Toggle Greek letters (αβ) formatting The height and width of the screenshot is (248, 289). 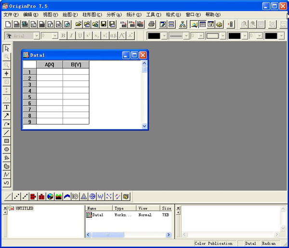(113, 36)
